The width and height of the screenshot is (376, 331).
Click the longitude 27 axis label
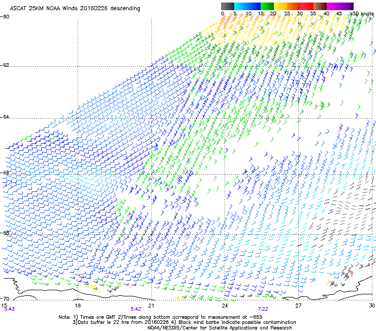coord(298,306)
